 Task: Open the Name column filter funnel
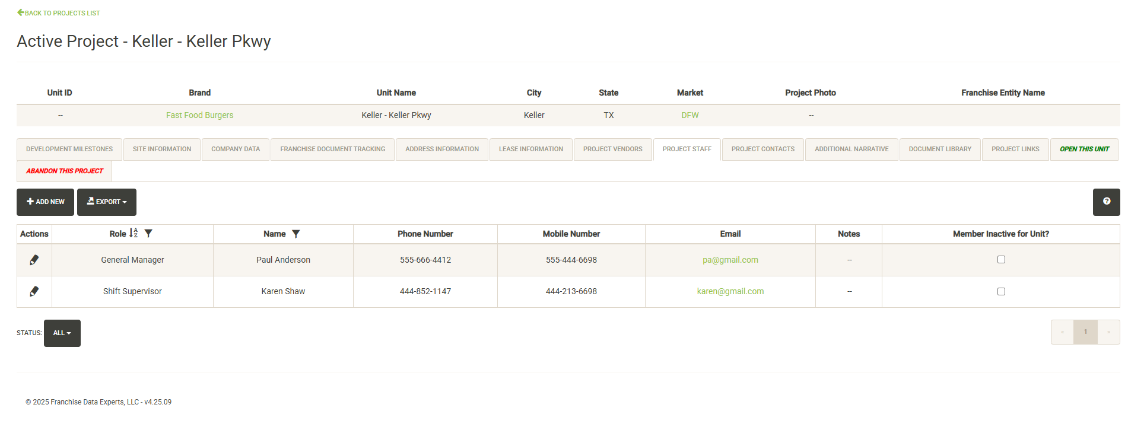(x=295, y=234)
